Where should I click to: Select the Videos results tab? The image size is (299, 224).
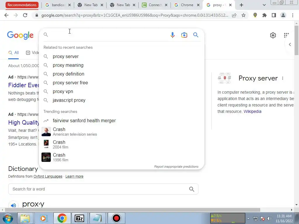[x=32, y=53]
